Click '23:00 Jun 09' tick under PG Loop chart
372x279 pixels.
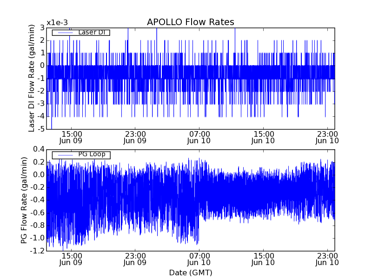135,259
